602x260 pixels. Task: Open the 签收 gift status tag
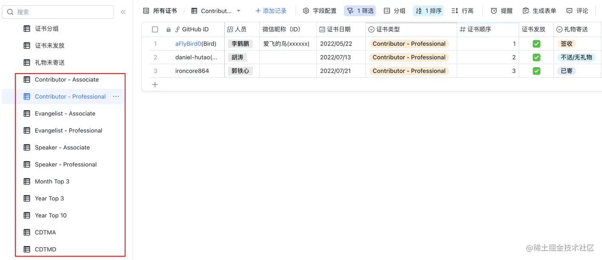[567, 44]
